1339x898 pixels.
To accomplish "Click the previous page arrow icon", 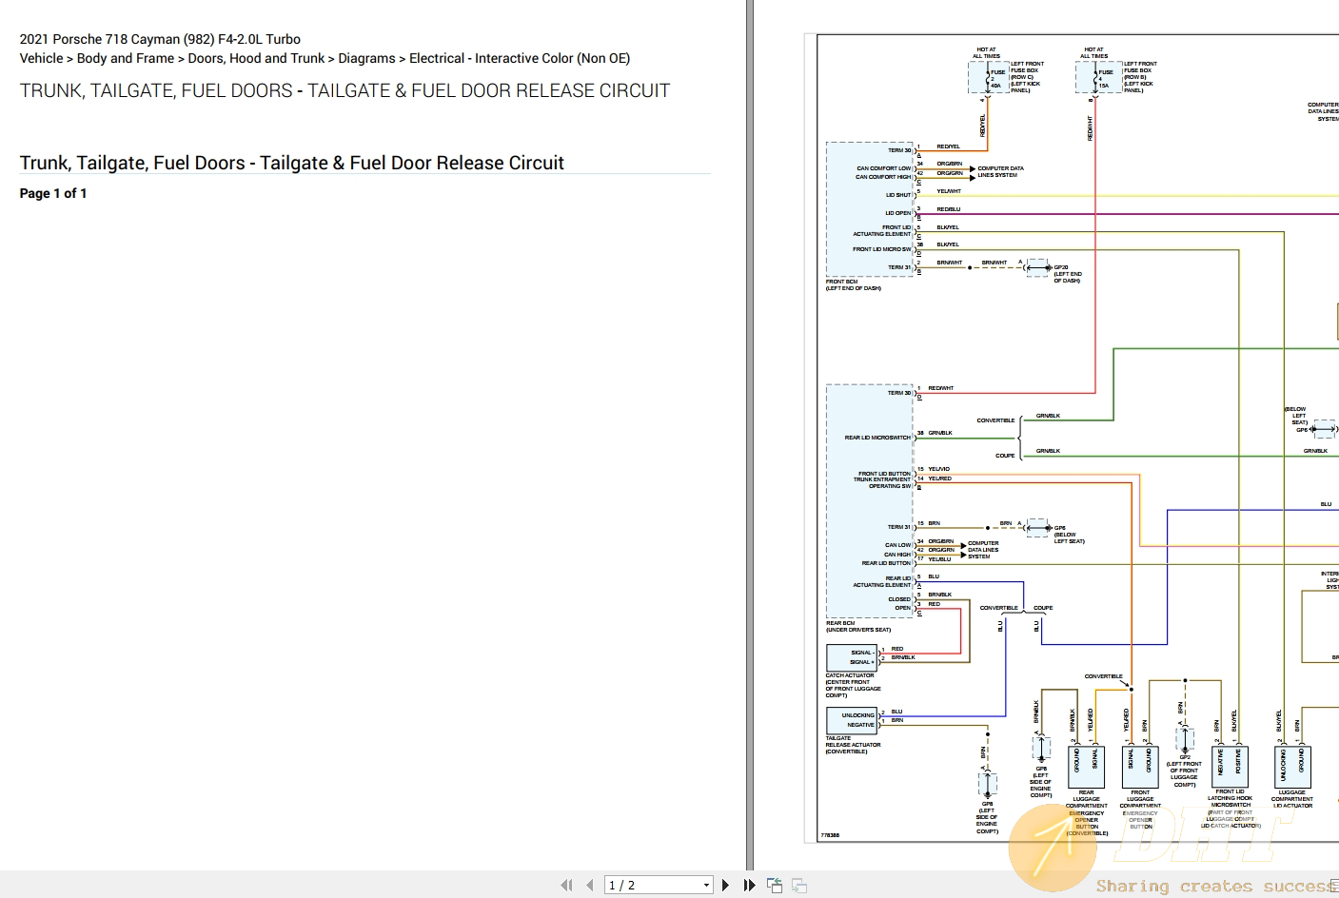I will pos(590,885).
